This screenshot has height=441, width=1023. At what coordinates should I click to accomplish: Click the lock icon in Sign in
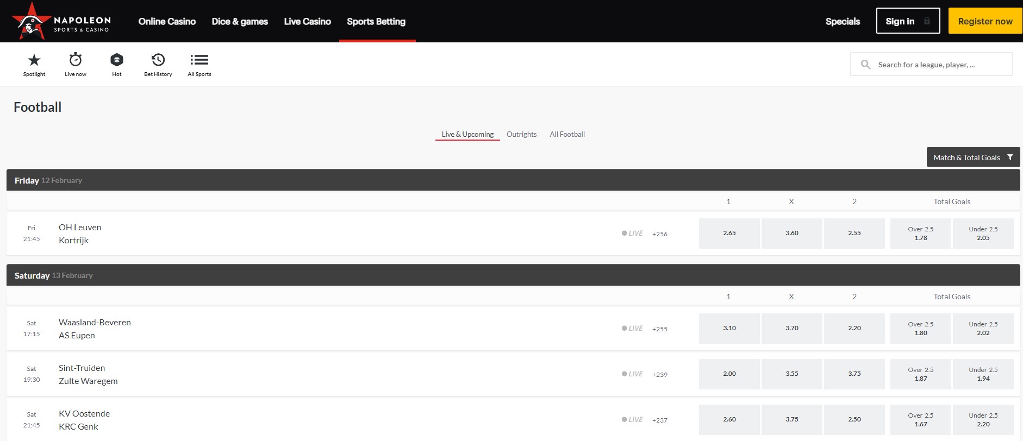[927, 21]
